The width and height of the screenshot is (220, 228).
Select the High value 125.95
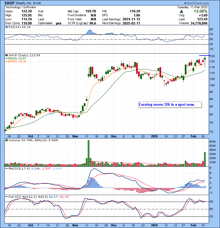point(27,15)
